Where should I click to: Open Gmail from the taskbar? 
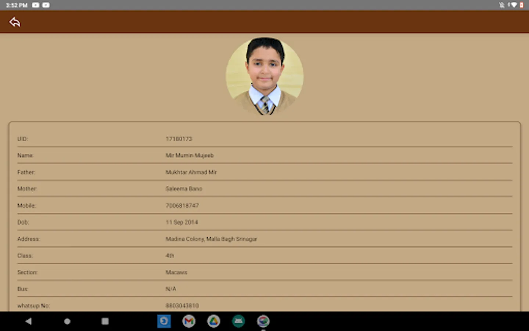(x=189, y=321)
